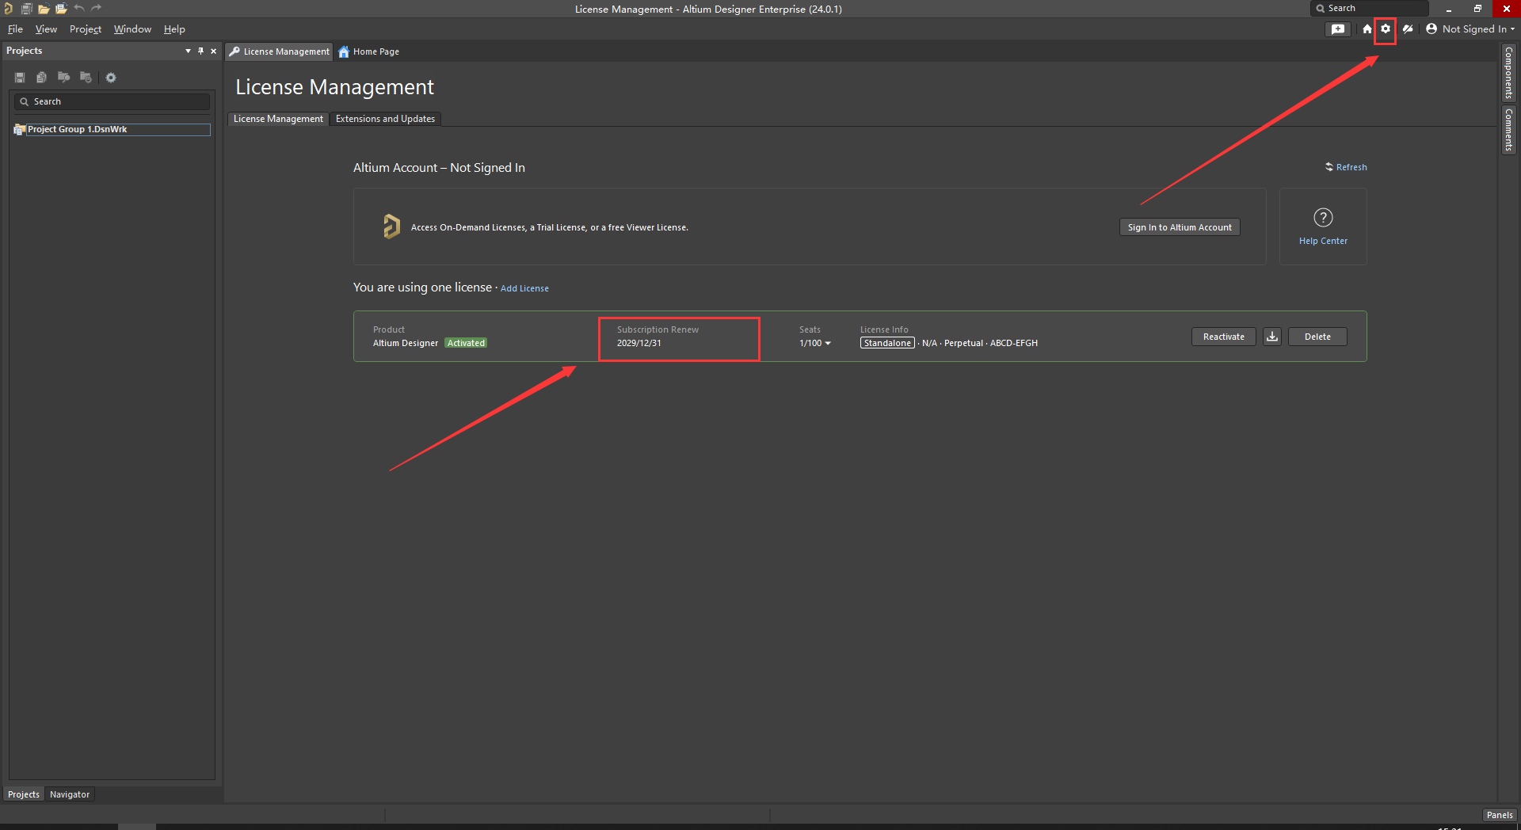
Task: Click the user account avatar icon
Action: click(1431, 29)
